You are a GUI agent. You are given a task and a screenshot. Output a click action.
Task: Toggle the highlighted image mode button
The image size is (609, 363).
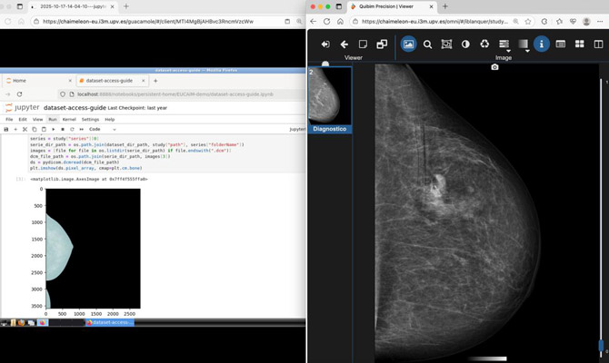(x=408, y=44)
